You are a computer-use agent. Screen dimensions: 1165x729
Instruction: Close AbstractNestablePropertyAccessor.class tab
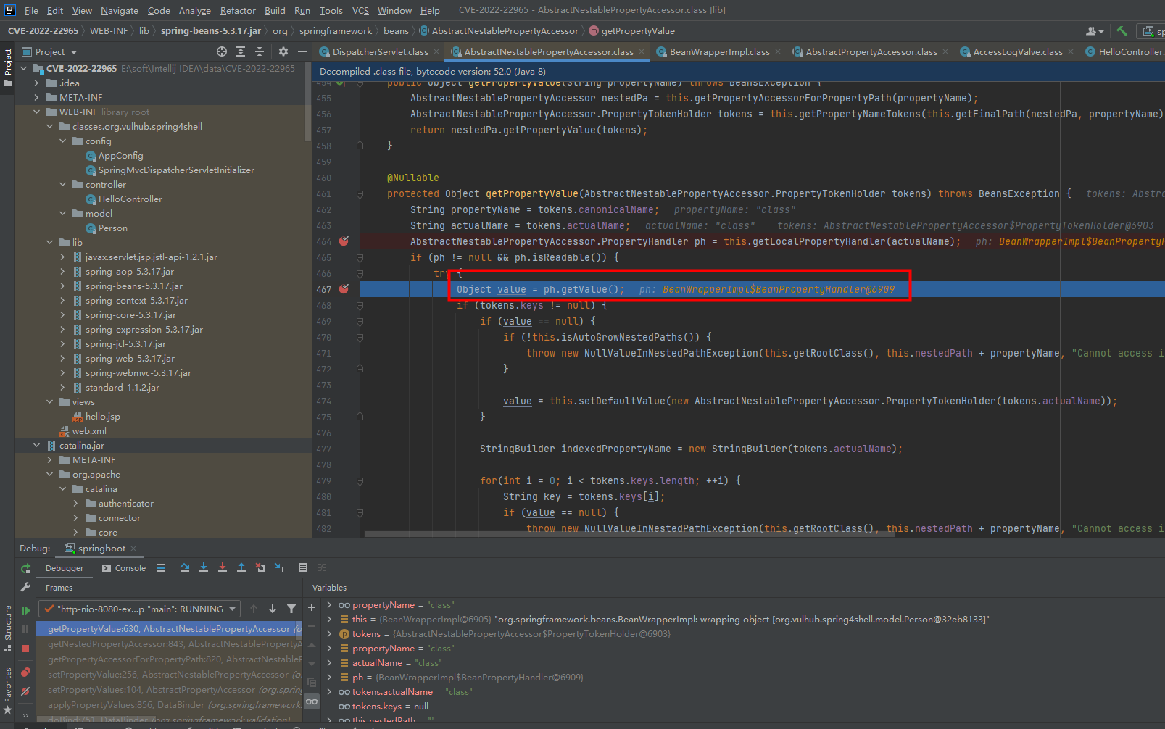641,52
